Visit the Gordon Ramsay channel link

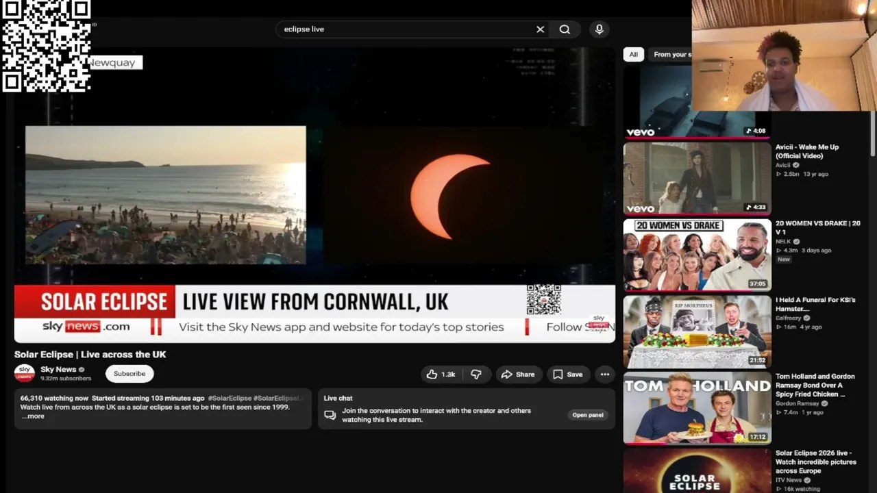coord(797,404)
